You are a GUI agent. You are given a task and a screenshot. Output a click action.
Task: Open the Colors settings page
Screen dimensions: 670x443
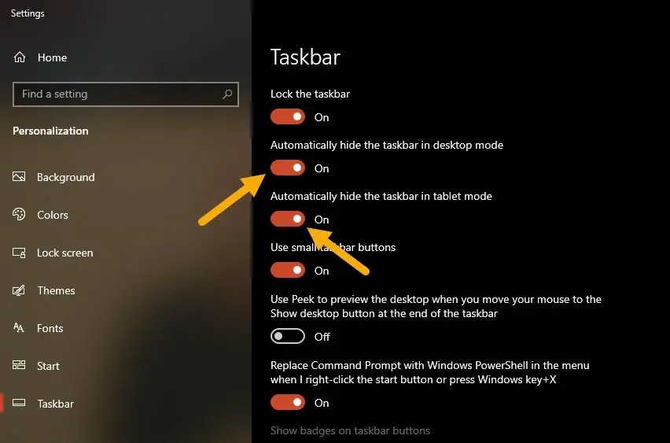tap(53, 215)
